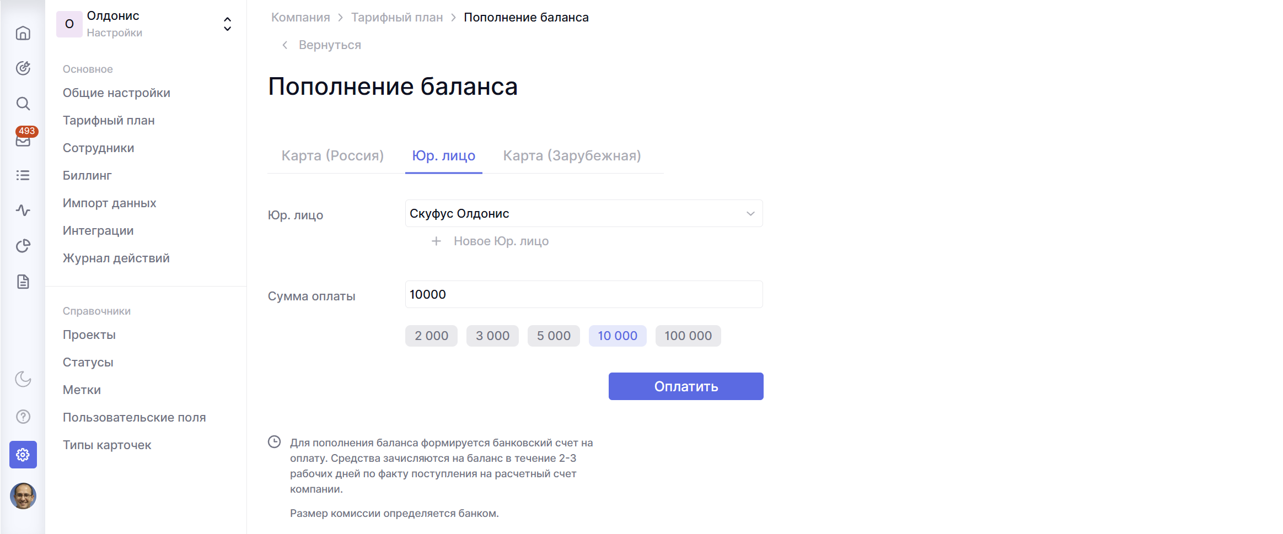Open inbox with 493 notifications
The image size is (1283, 534).
23,140
